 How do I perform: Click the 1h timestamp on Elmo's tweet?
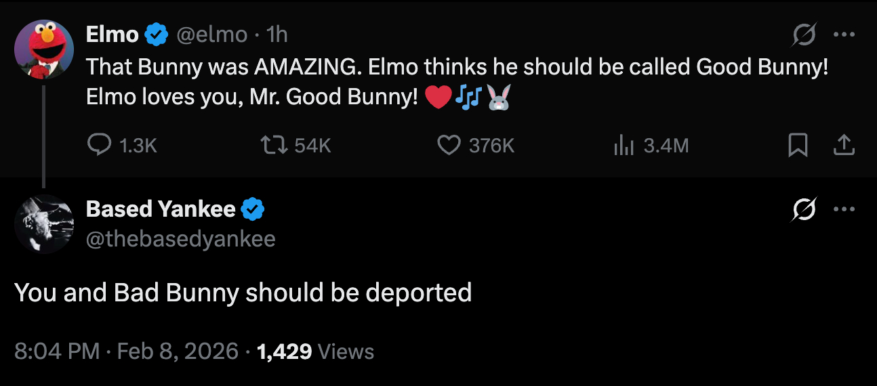click(278, 35)
